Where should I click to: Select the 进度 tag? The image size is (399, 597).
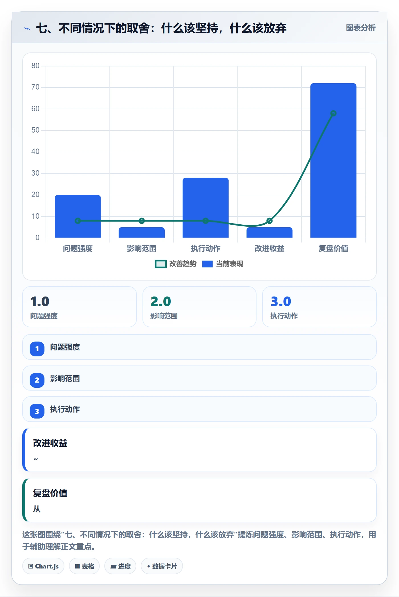(x=120, y=566)
